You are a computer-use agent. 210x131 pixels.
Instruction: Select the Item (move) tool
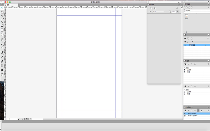2,8
